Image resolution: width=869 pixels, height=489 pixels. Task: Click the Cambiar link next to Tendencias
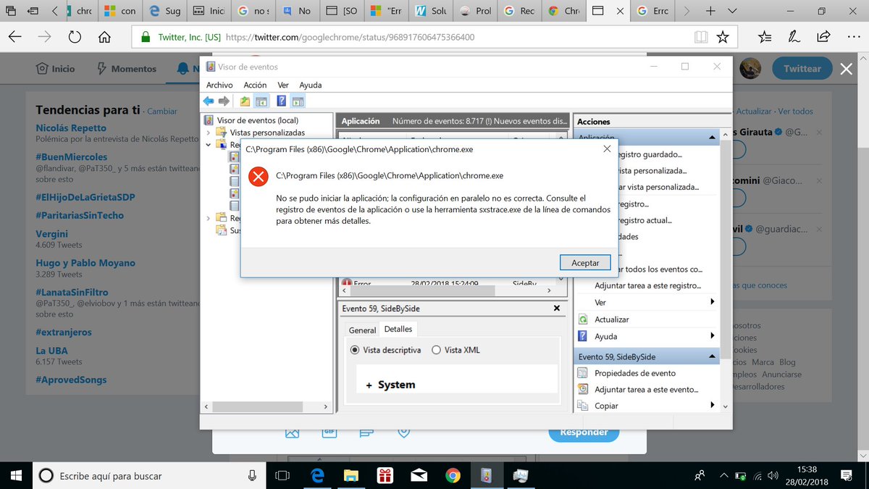pyautogui.click(x=162, y=112)
